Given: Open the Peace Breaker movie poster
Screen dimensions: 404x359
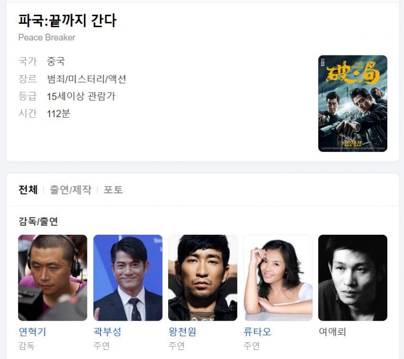Looking at the screenshot, I should 352,104.
